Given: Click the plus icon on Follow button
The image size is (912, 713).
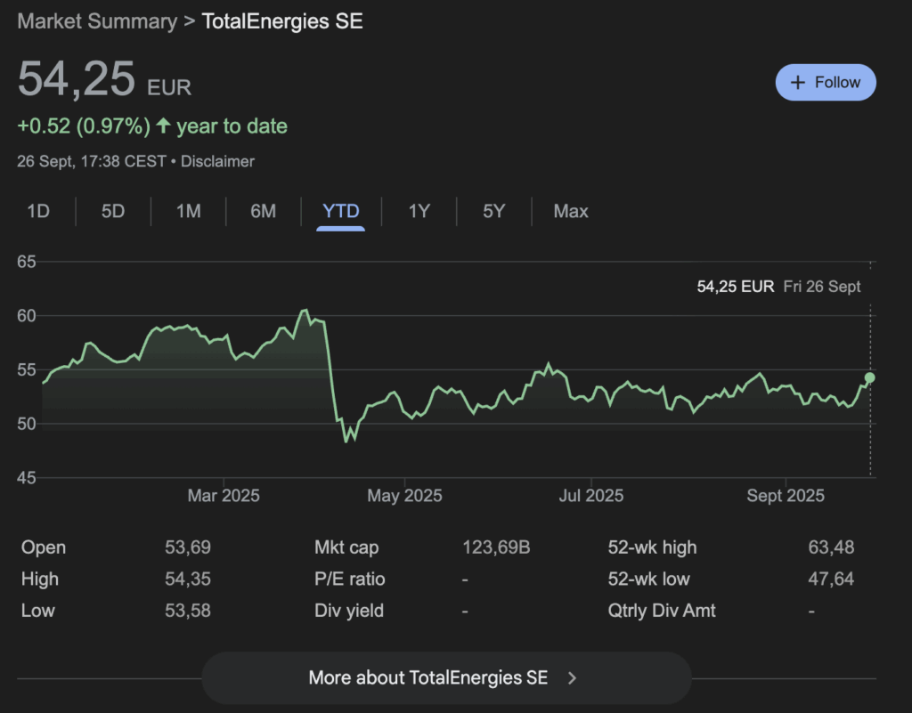Looking at the screenshot, I should 798,83.
